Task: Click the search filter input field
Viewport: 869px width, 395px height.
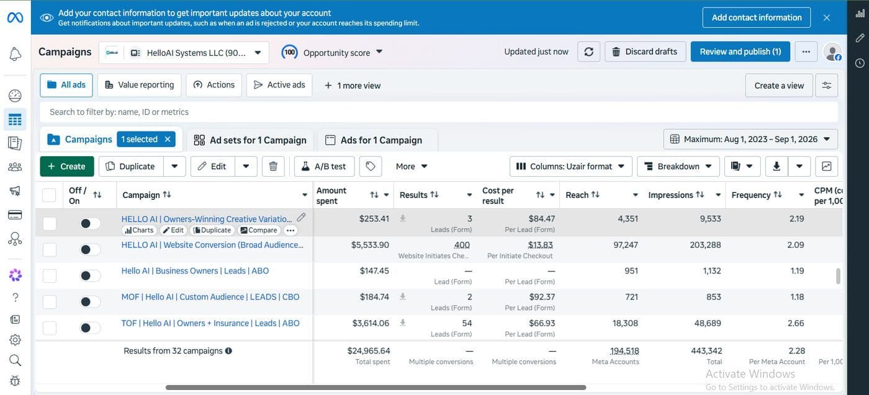Action: pyautogui.click(x=439, y=112)
